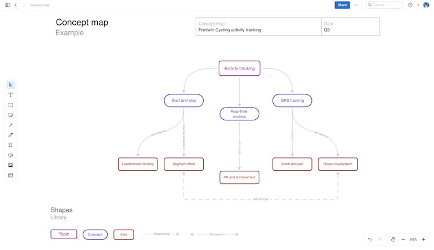434x250 pixels.
Task: Click the 'Date' header in the table
Action: coord(329,24)
